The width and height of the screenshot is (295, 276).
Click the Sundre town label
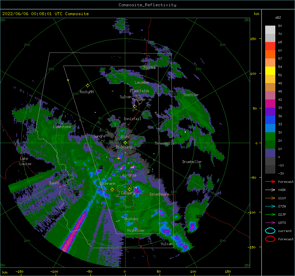pyautogui.click(x=99, y=136)
